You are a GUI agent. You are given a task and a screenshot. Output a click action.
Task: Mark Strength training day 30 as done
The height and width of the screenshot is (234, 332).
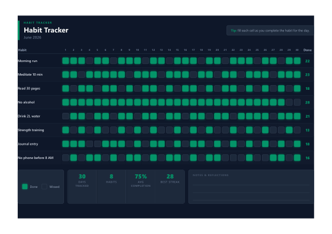pos(297,130)
